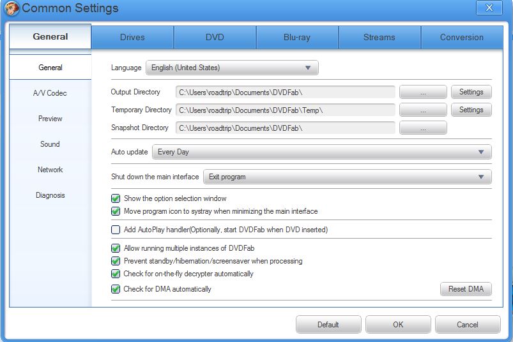Open Settings for Output Directory
Viewport: 513px width, 342px height.
tap(471, 92)
